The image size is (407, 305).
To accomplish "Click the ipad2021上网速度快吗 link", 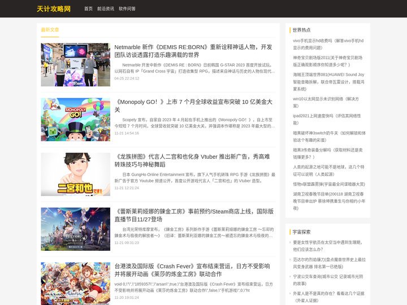I will pos(327,119).
